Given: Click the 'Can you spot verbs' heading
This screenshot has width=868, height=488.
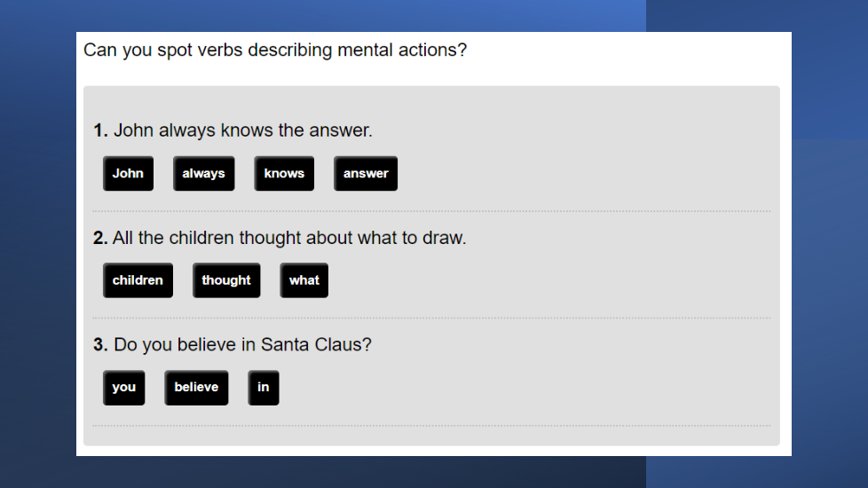Looking at the screenshot, I should tap(274, 50).
